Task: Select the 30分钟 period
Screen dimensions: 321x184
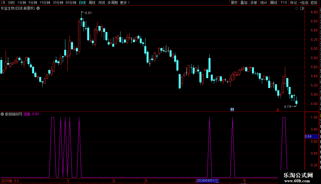Action: pos(58,3)
